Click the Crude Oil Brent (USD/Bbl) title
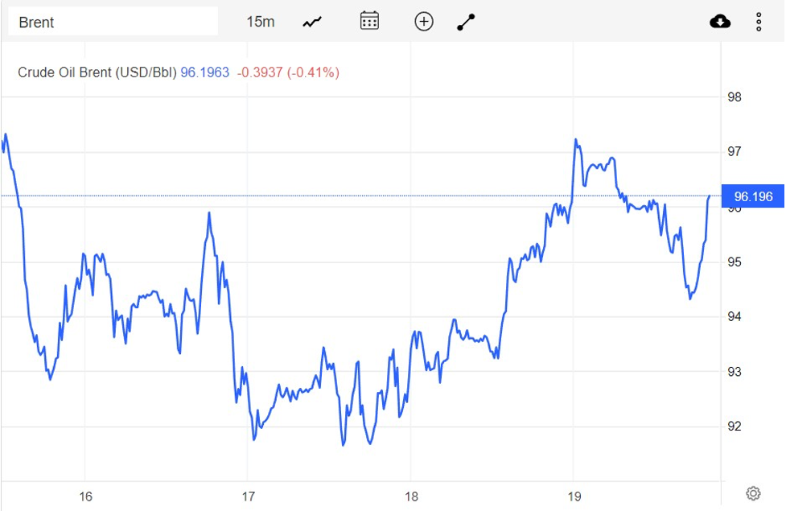The image size is (786, 511). [x=97, y=72]
